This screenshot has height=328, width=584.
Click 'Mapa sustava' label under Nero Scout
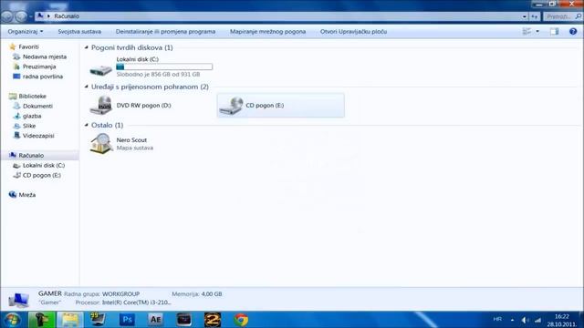pos(135,148)
